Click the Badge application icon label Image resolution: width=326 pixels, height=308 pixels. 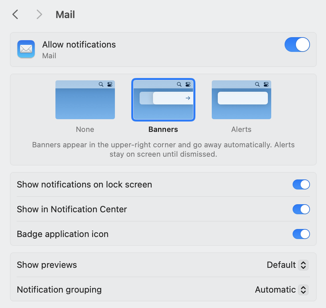click(62, 234)
